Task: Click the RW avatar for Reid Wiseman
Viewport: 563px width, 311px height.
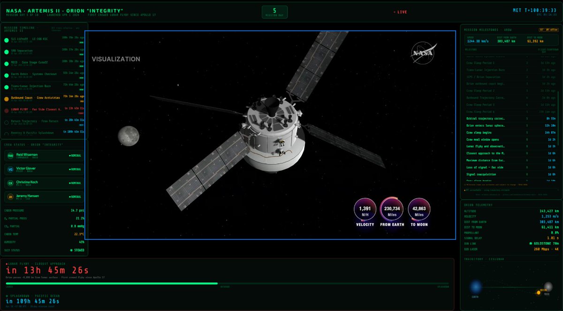Action: [x=10, y=156]
